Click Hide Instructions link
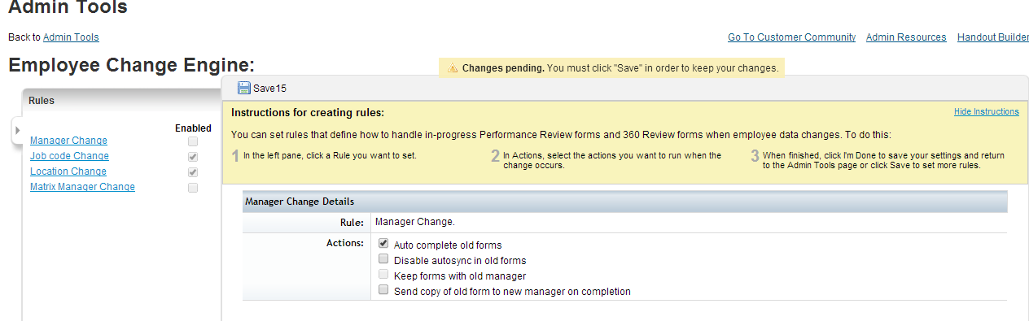Screen dimensions: 1029x321 click(x=987, y=111)
